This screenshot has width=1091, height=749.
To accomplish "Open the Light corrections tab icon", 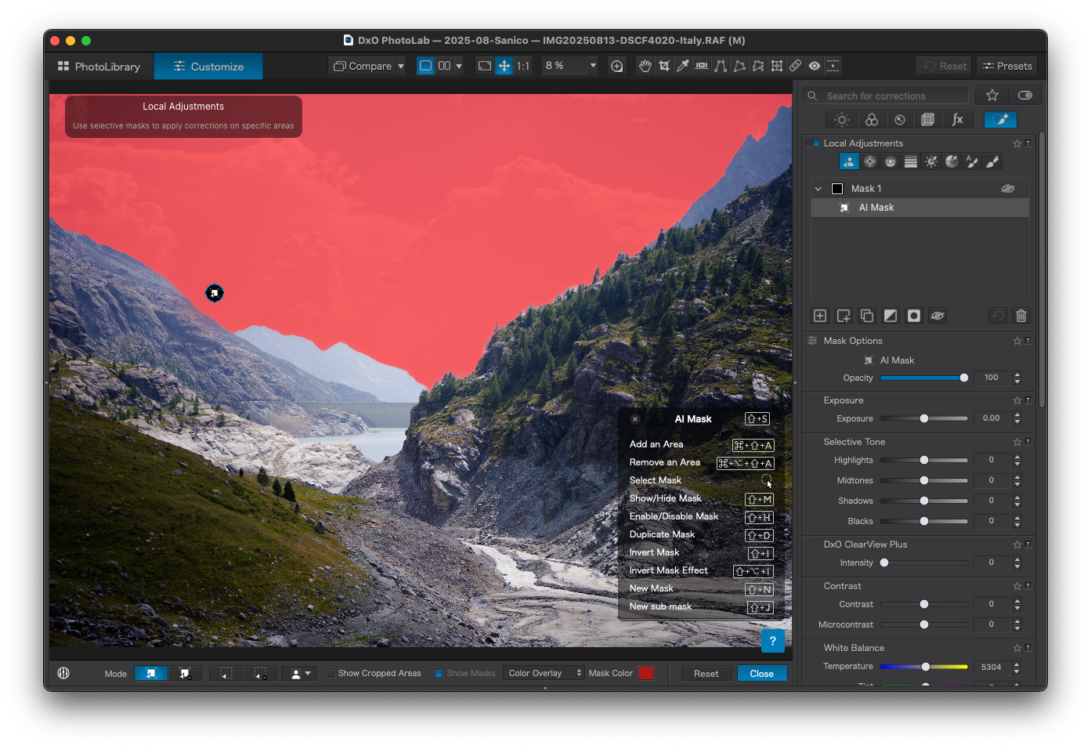I will click(x=842, y=120).
